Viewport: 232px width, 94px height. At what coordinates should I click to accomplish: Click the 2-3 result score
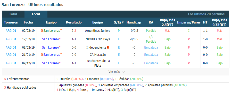tap(74, 31)
